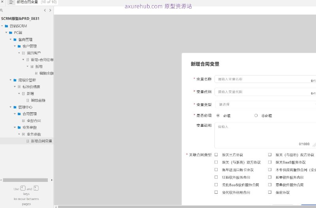
Task: Open 新增 page under 标准价格表
Action: point(30,94)
